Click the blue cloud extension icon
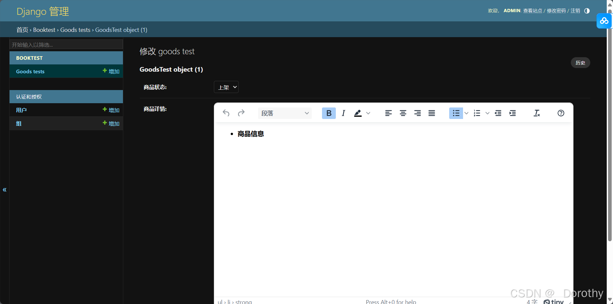 coord(604,21)
